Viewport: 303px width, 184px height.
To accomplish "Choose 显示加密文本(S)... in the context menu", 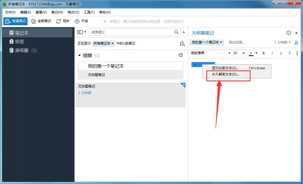I will pyautogui.click(x=237, y=68).
